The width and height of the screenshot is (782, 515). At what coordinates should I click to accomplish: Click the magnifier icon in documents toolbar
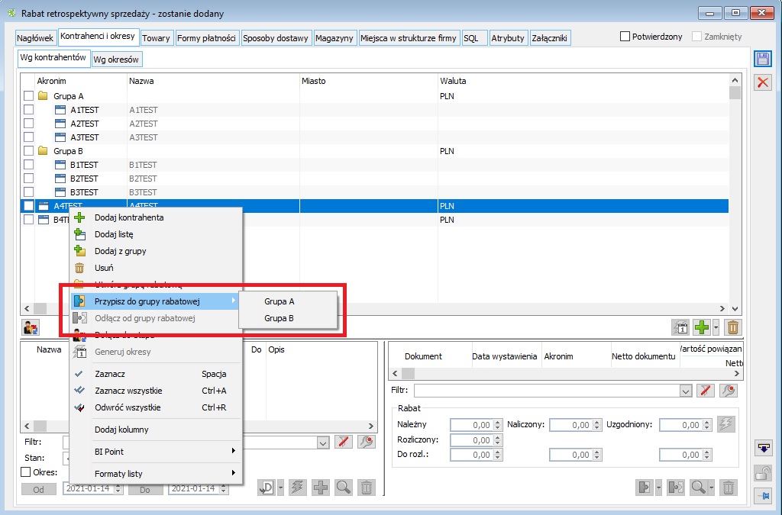click(698, 487)
